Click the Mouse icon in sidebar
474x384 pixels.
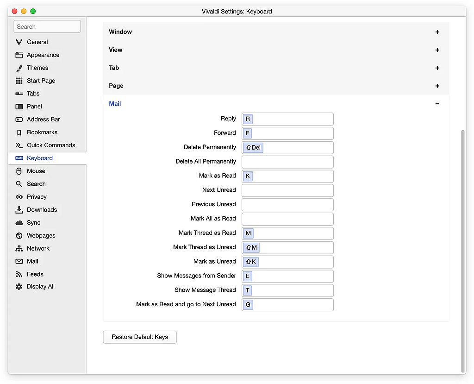(x=19, y=171)
